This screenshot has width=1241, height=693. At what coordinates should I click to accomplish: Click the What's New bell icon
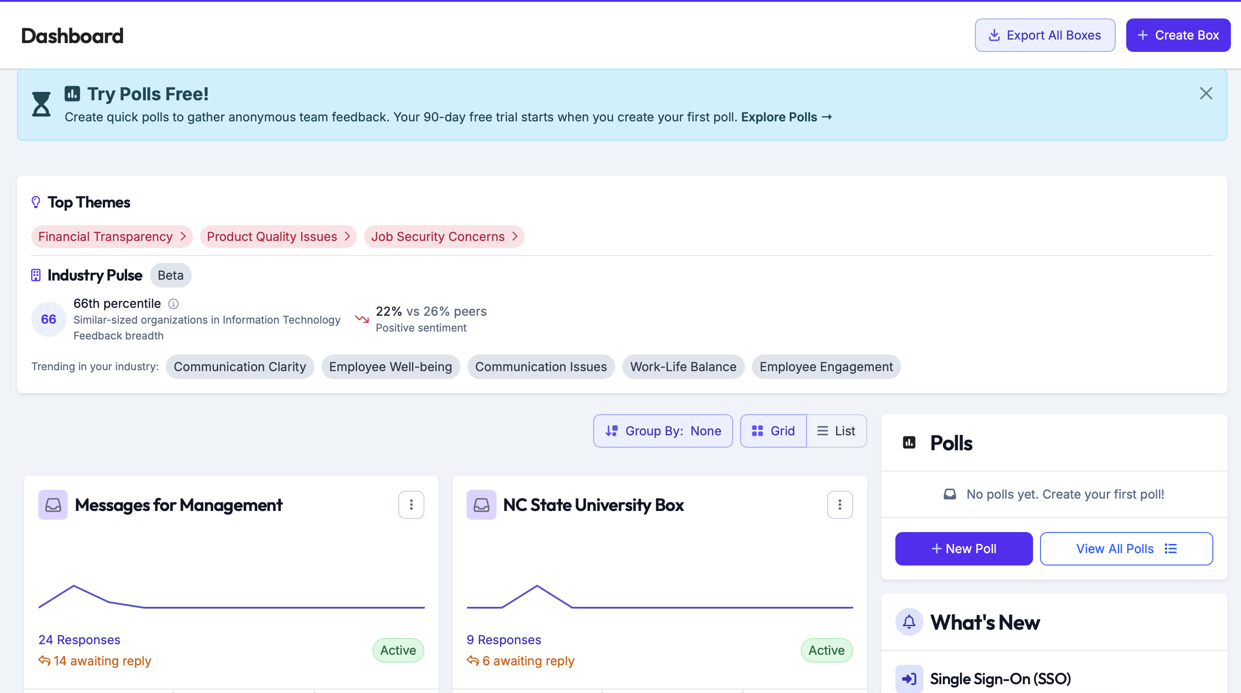tap(909, 622)
